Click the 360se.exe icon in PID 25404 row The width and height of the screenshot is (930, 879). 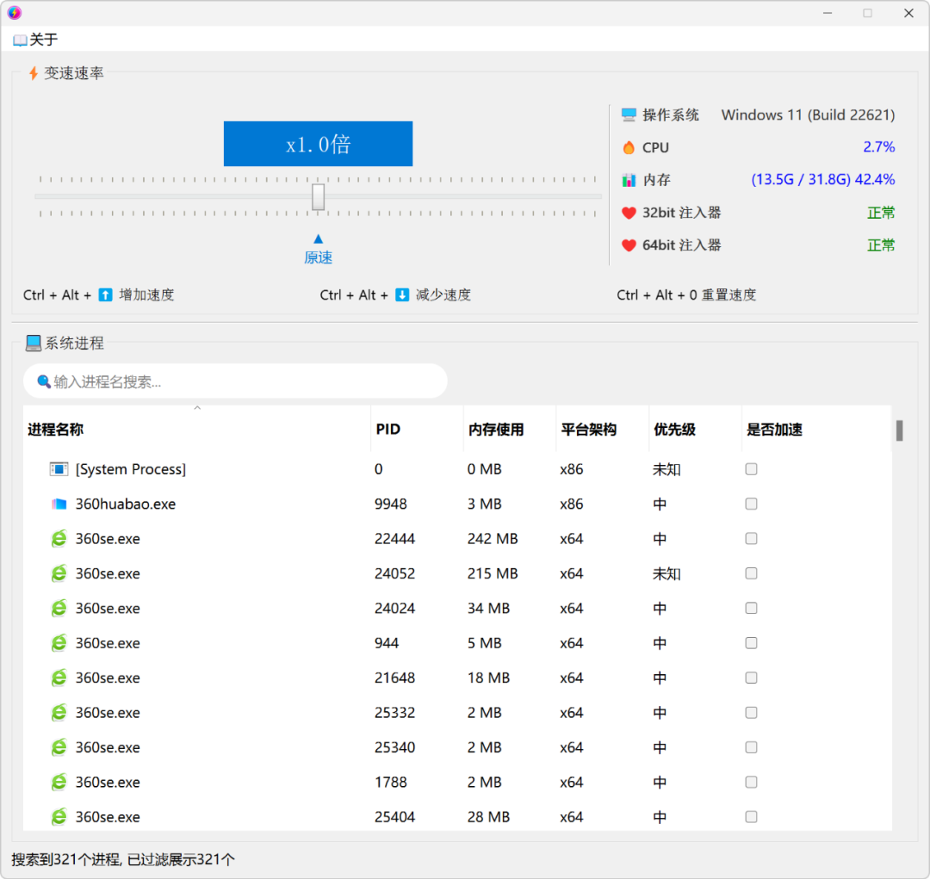(59, 817)
